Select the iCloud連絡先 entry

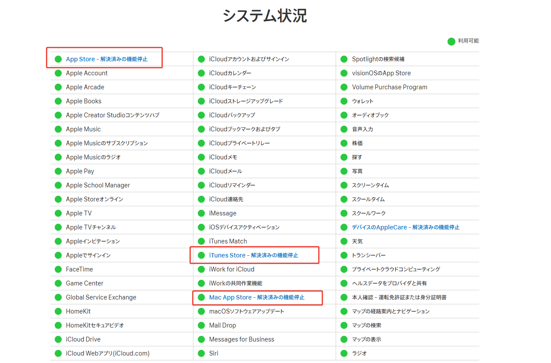pos(226,199)
